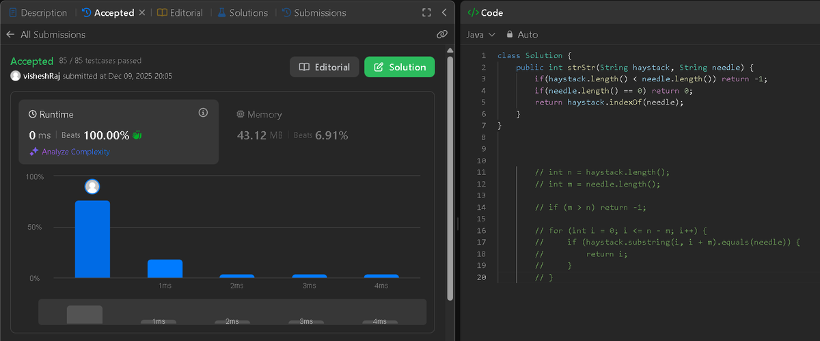Click the panel divider handle
Viewport: 820px width, 341px height.
coord(457,222)
